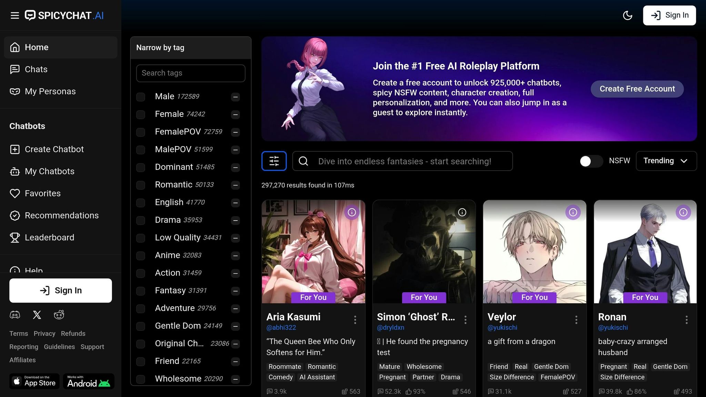Check the Drama tag checkbox
Viewport: 706px width, 397px height.
pyautogui.click(x=141, y=220)
